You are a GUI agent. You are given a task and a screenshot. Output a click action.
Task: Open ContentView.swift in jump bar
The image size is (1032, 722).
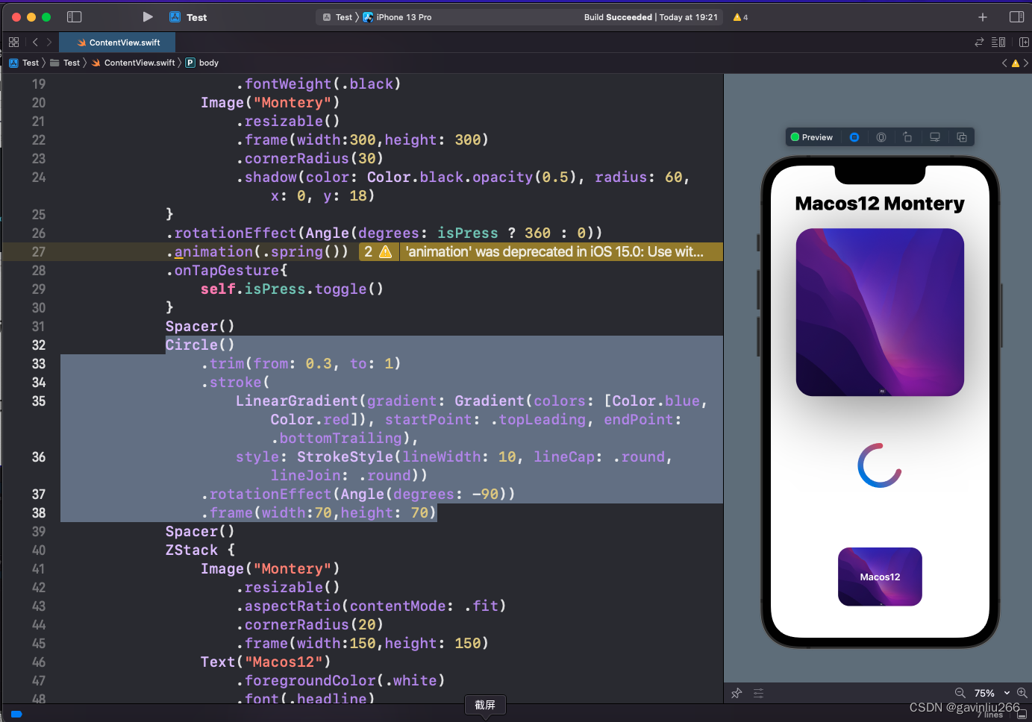(134, 63)
